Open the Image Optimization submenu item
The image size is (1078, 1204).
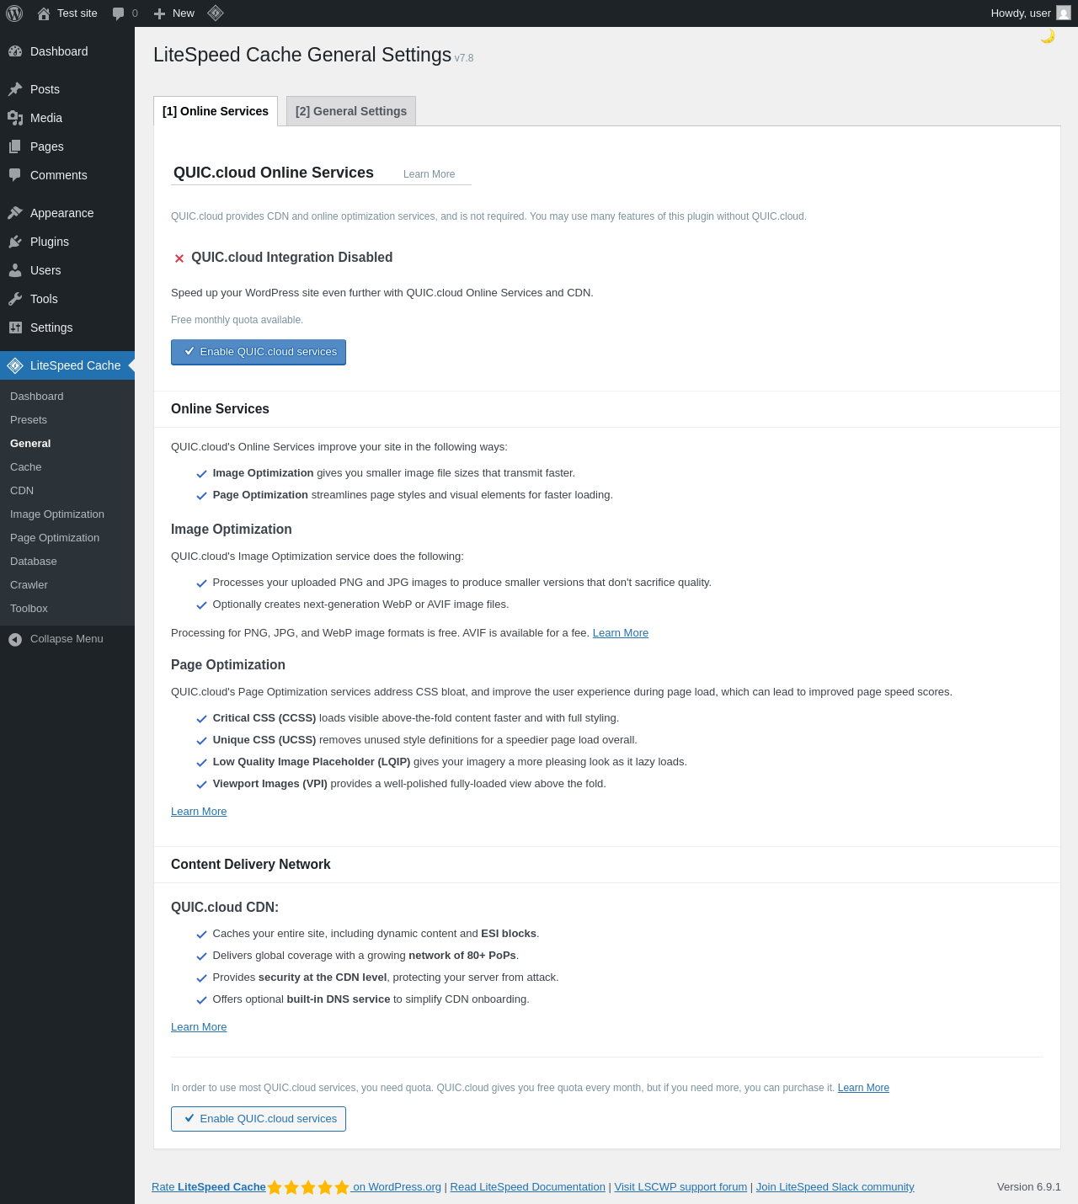click(57, 514)
